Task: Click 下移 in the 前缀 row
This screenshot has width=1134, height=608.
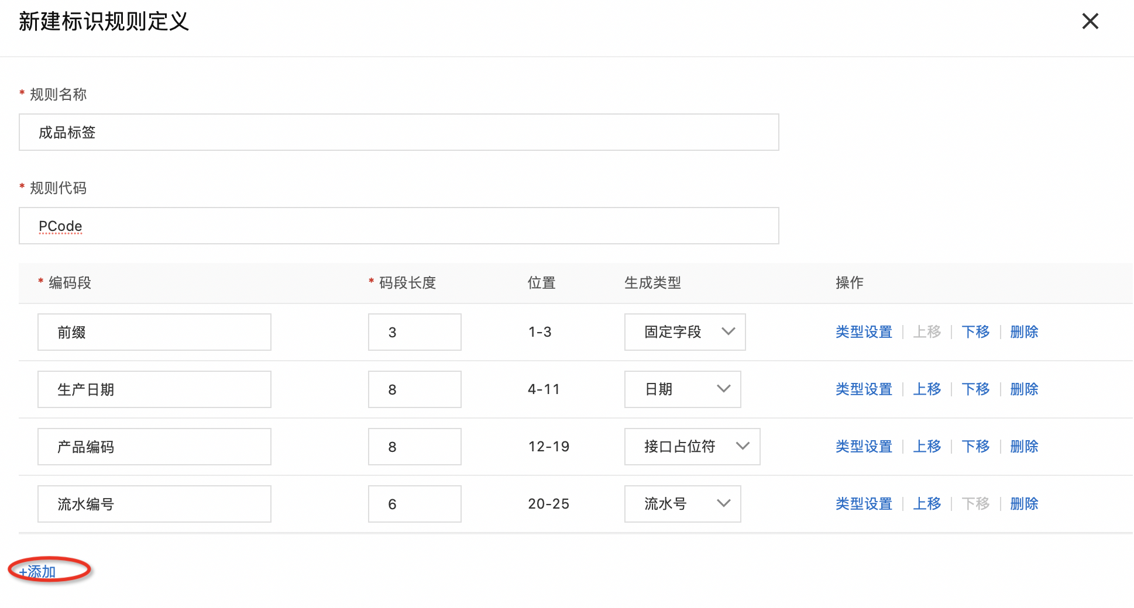Action: (x=975, y=332)
